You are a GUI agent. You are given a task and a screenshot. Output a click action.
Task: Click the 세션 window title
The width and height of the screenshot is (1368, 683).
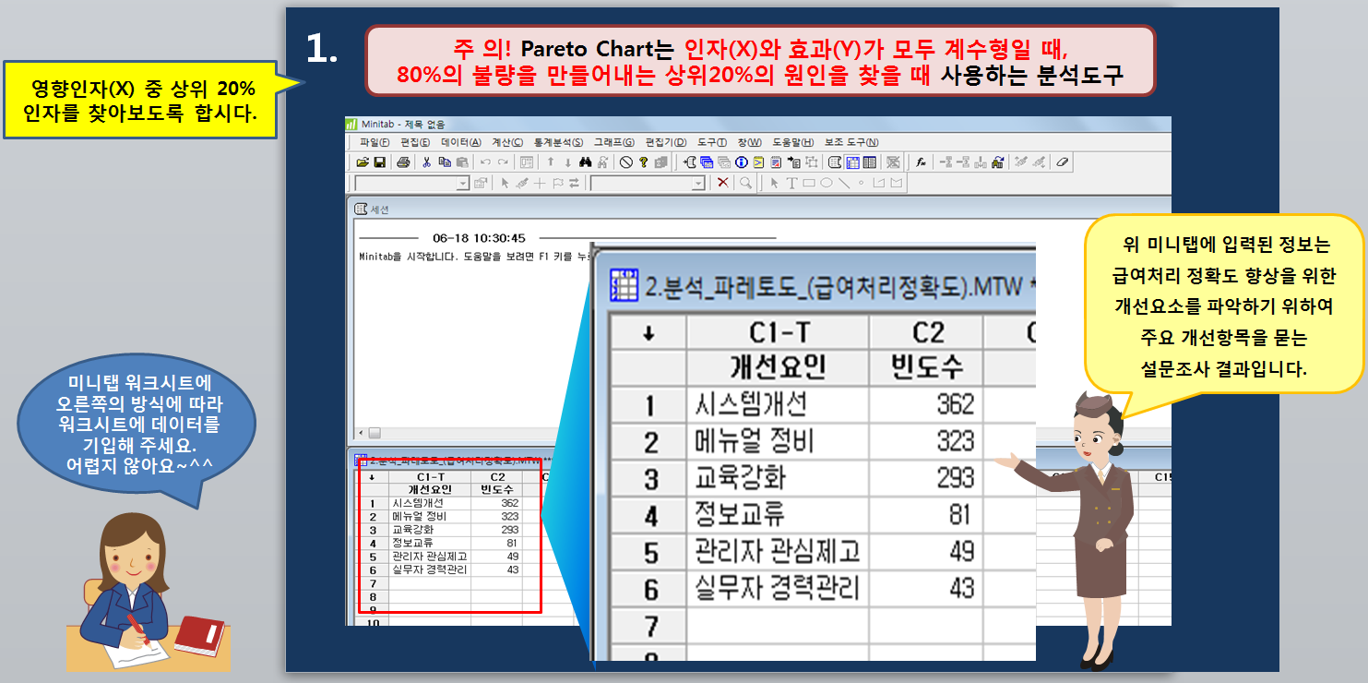click(379, 210)
